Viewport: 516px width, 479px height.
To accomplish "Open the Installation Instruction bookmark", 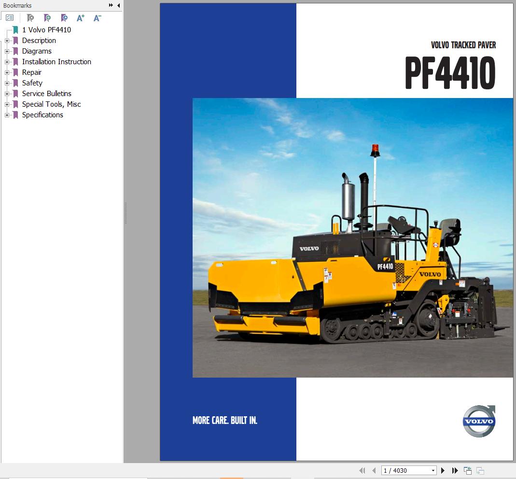I will [x=56, y=61].
